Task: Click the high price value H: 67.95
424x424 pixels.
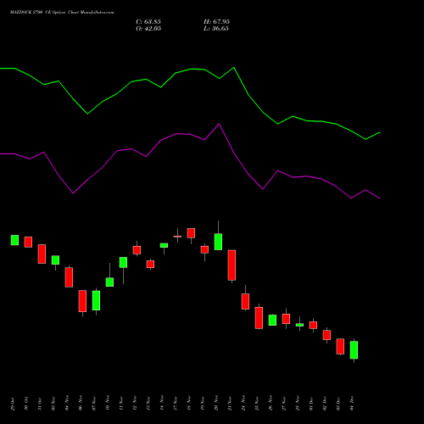Action: tap(216, 22)
